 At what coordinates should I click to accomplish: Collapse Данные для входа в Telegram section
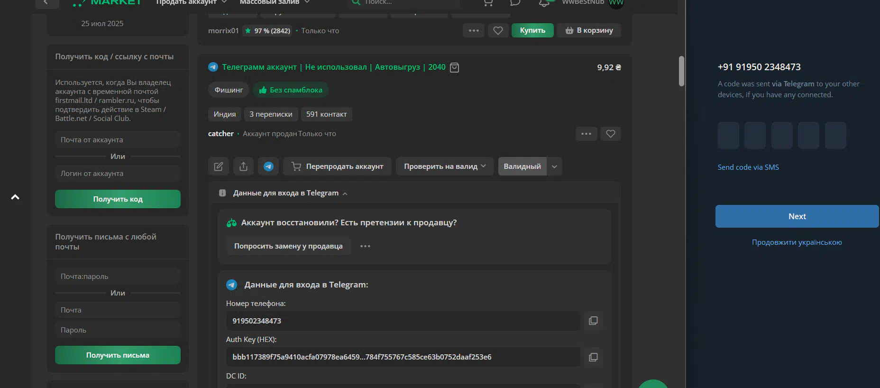(x=290, y=193)
